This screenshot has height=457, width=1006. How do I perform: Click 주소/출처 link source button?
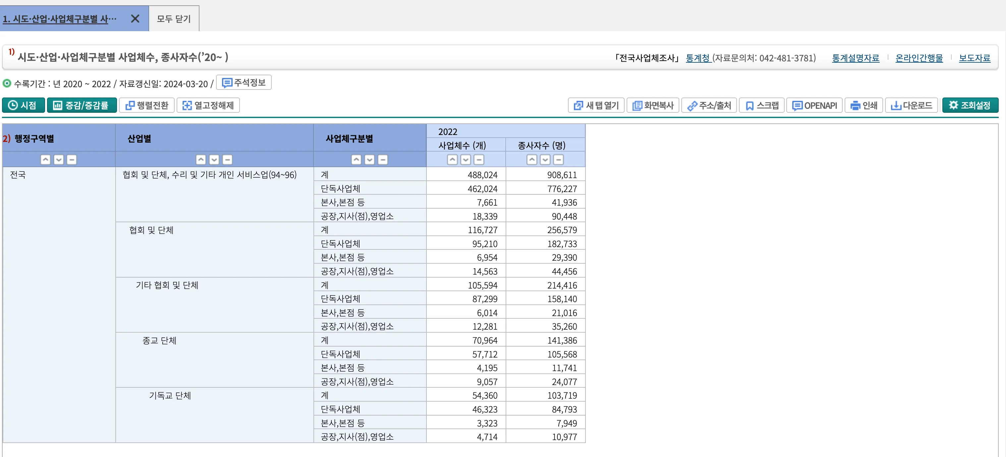click(x=709, y=105)
